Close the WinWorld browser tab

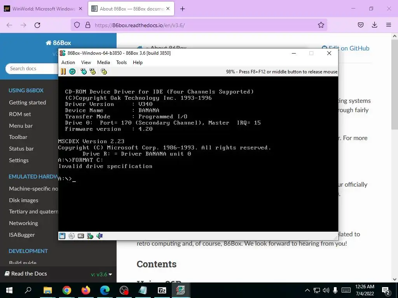coord(80,9)
